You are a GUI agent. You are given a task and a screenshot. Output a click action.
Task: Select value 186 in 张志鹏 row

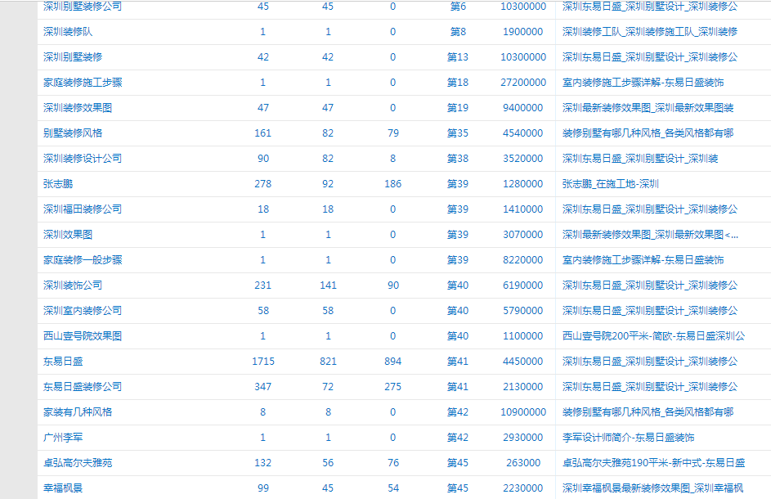tap(393, 184)
